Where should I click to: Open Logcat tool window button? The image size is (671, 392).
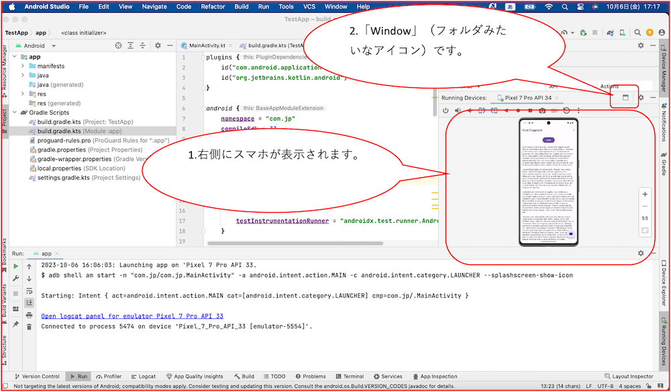(x=144, y=377)
